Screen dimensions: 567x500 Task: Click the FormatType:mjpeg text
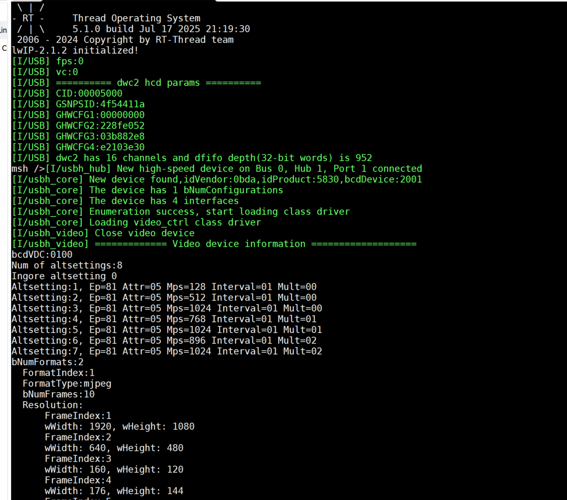[x=67, y=383]
